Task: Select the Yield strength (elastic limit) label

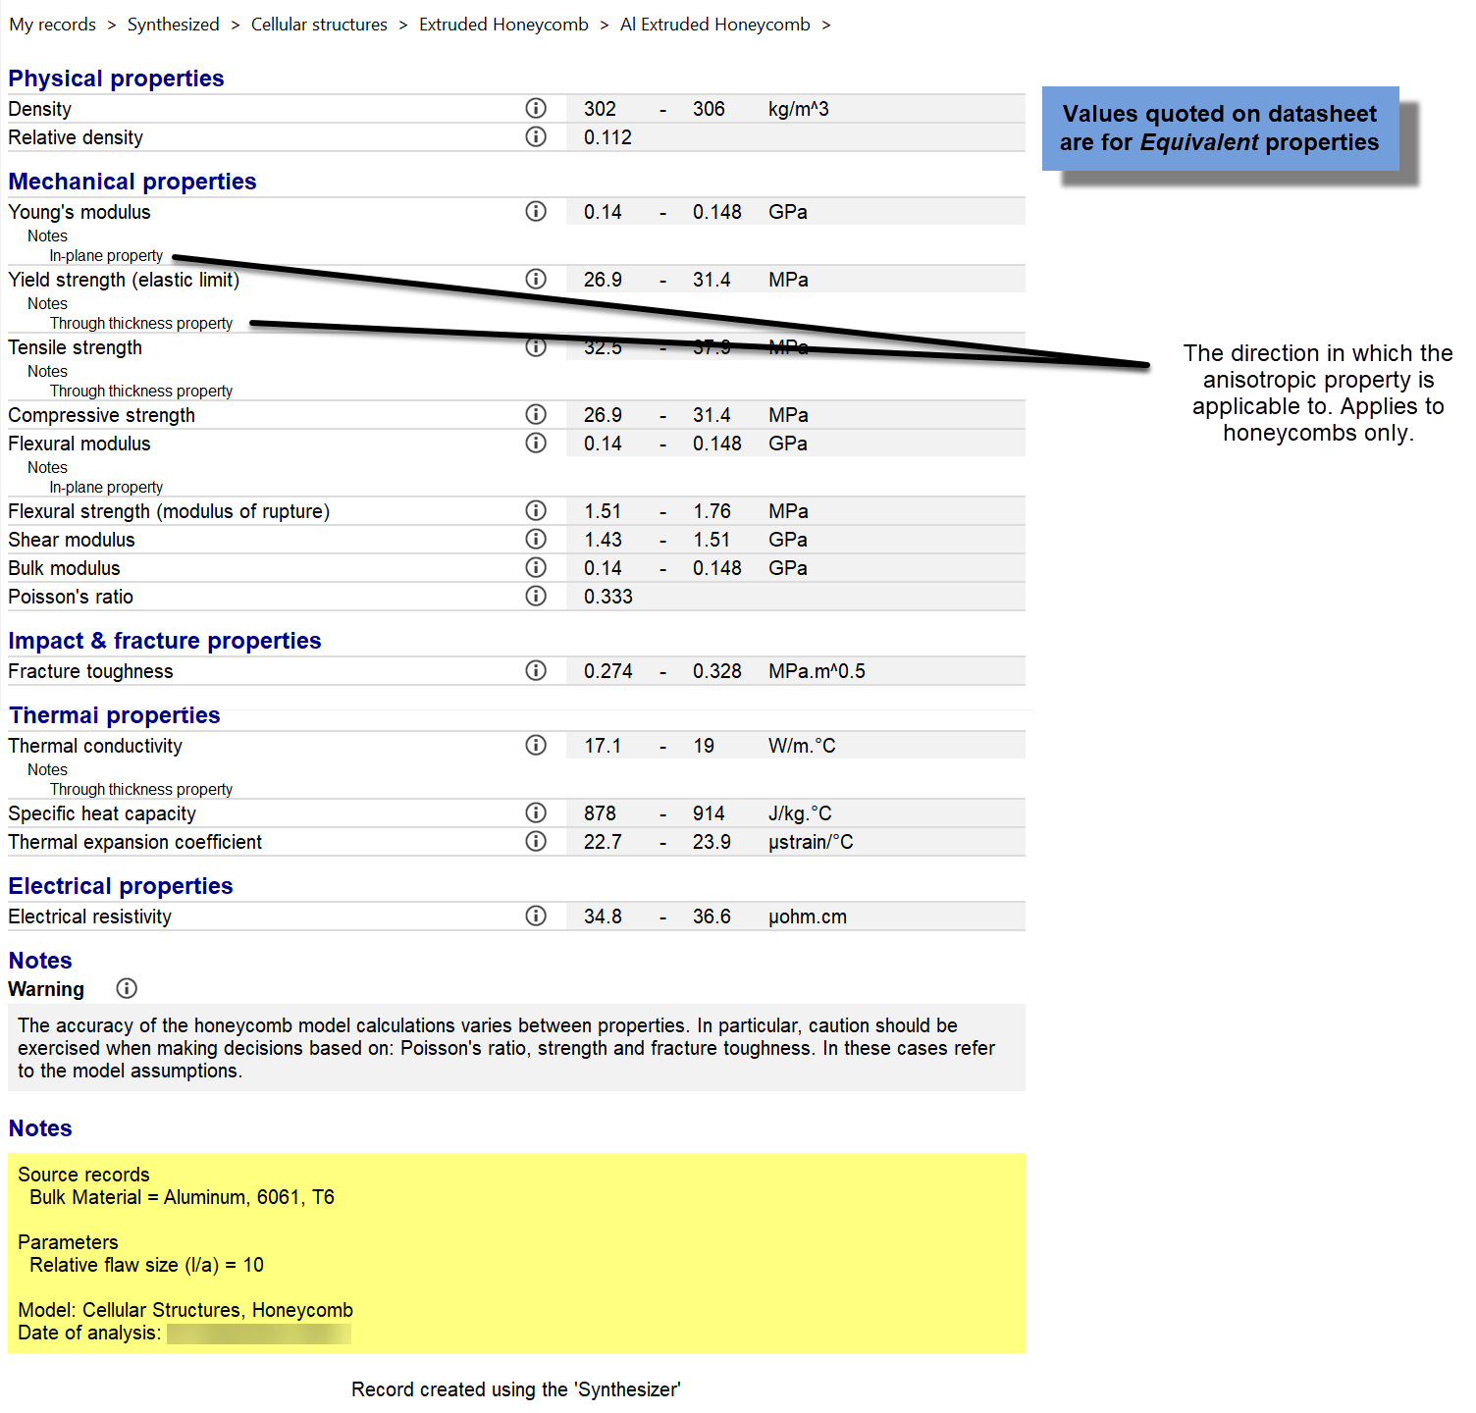Action: click(124, 280)
